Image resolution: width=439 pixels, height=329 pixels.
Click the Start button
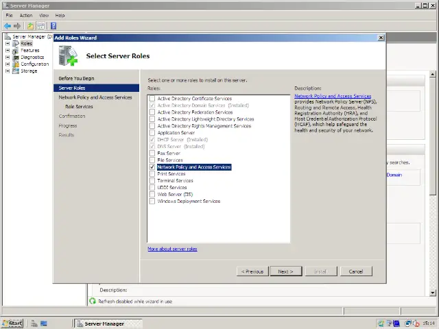(x=12, y=324)
